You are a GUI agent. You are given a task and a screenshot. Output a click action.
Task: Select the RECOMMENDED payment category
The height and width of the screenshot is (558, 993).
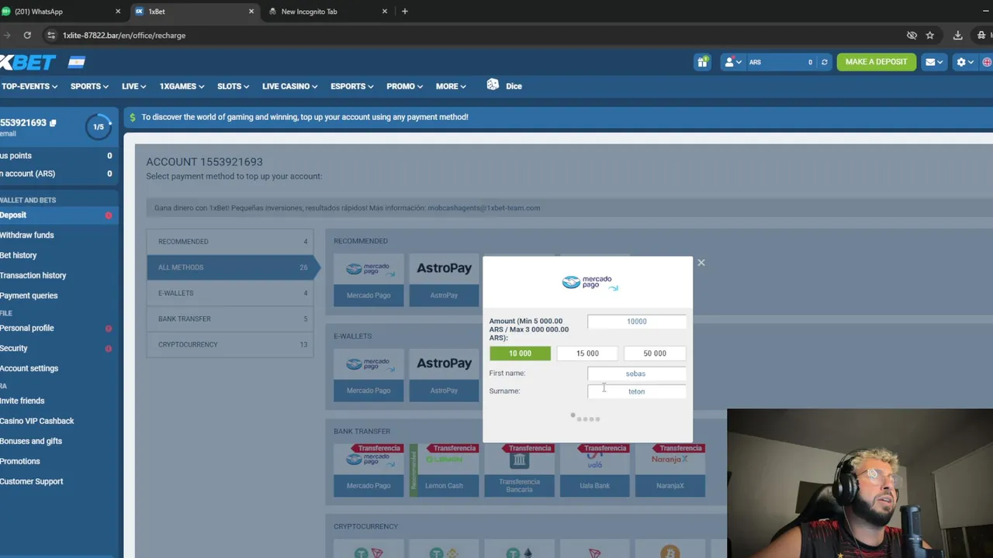click(x=230, y=242)
